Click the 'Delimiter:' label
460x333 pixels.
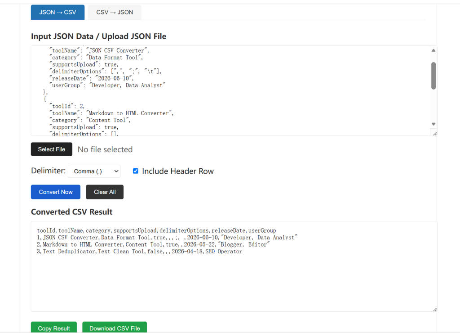(x=49, y=171)
